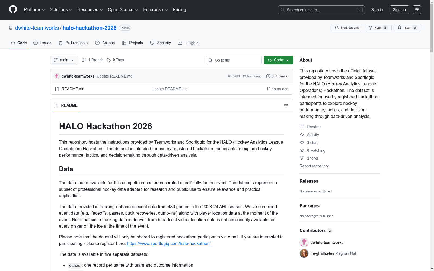Screen dimensions: 434x271
Task: Click the branch icon beside 1 Branch
Action: (x=84, y=60)
